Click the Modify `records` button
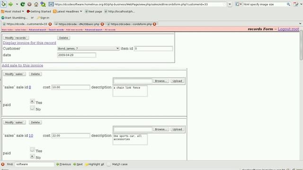The image size is (303, 170). [16, 38]
